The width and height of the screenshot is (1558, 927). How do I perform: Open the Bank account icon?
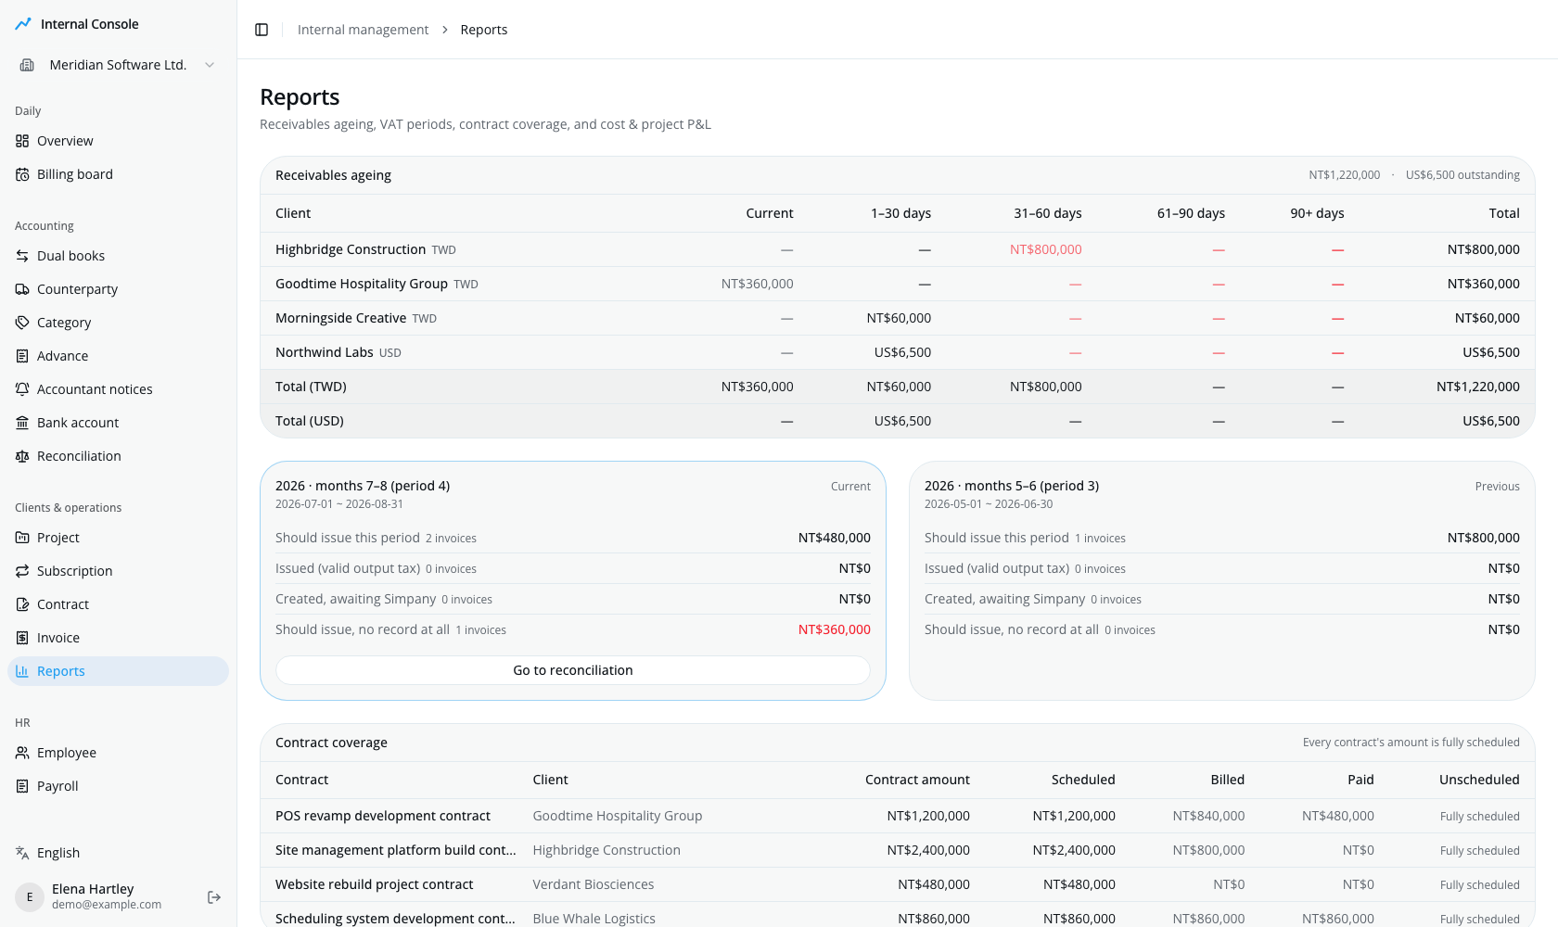(22, 423)
